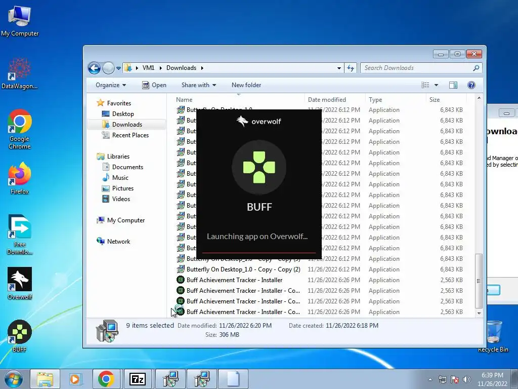The image size is (518, 389).
Task: Click the taskbar clock showing 6:39 PM
Action: click(x=492, y=379)
